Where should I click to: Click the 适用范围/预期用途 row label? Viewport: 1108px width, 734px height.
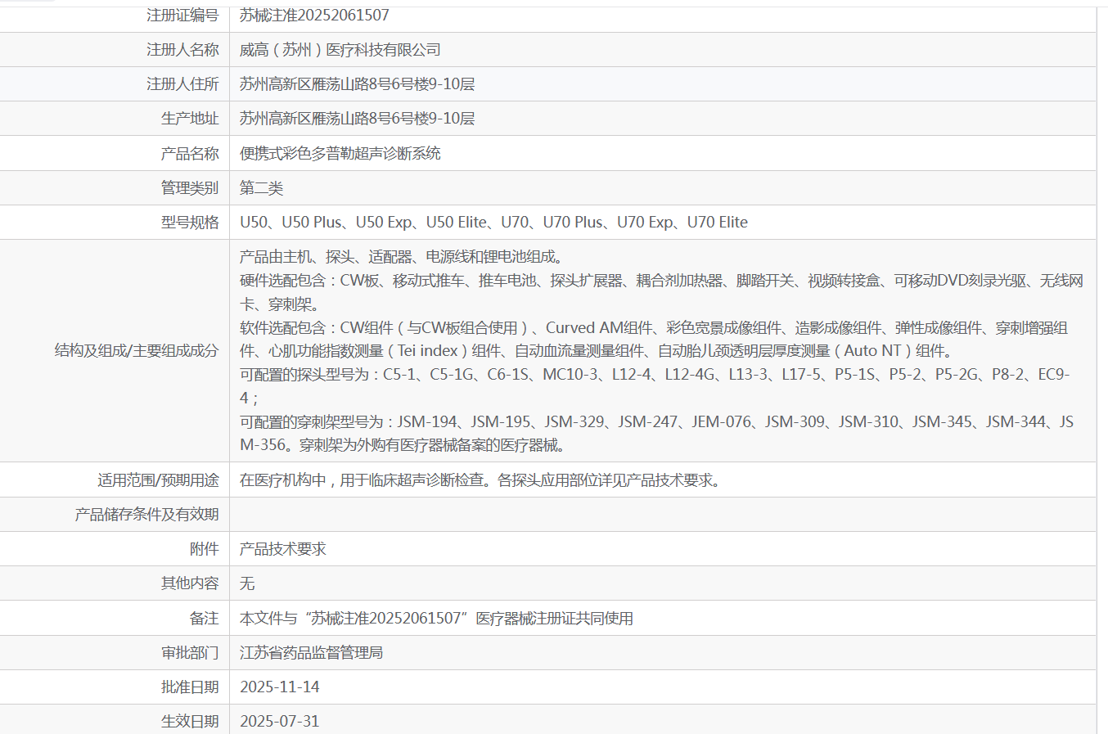pos(158,480)
